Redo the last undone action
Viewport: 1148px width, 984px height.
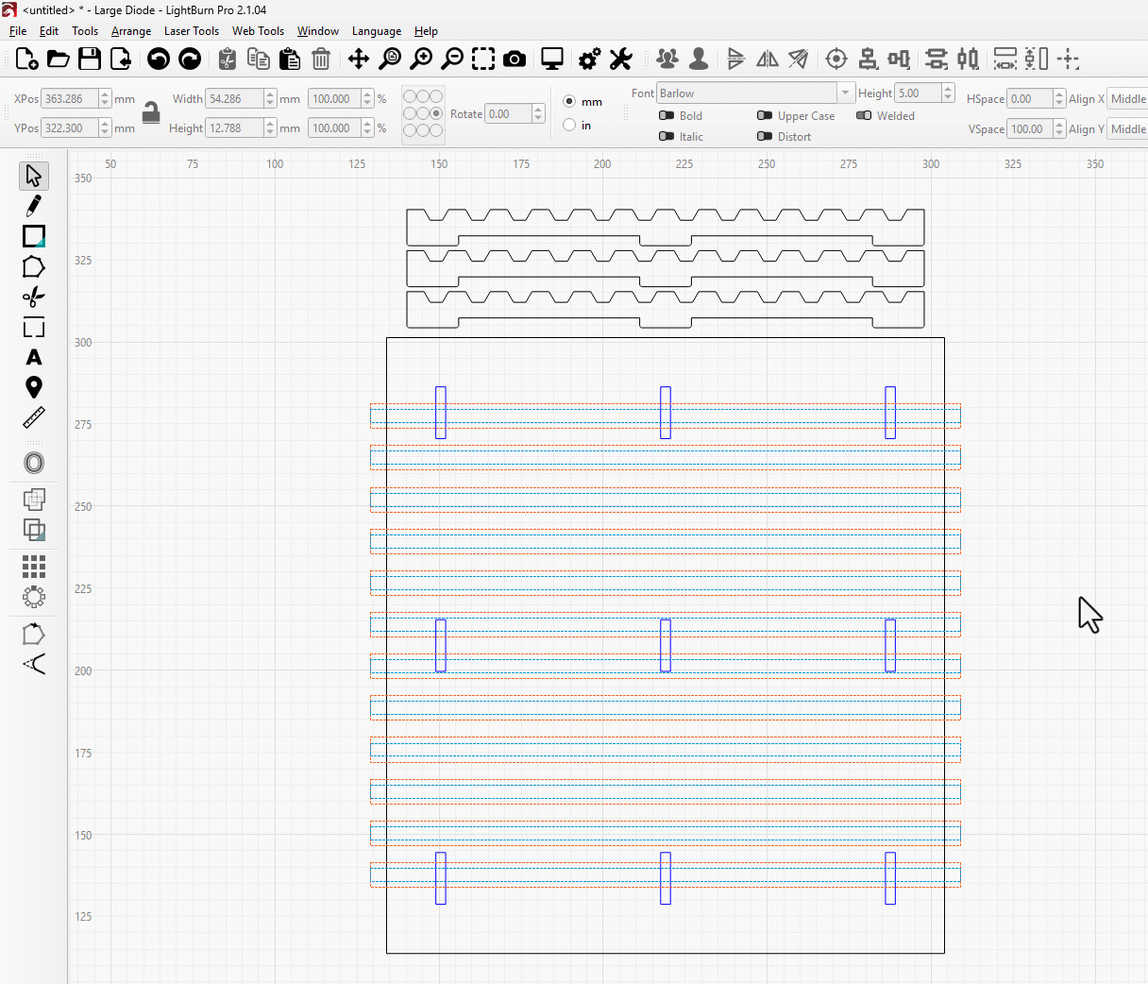[x=190, y=59]
